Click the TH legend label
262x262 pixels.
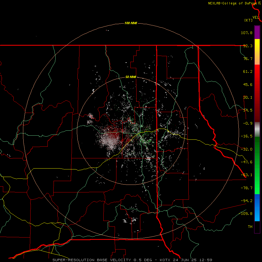coord(250,226)
